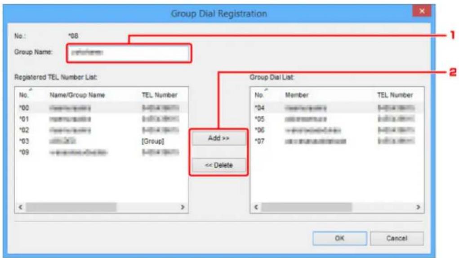Screen dimensions: 459x258
Task: Confirm with the OK button
Action: pos(339,238)
